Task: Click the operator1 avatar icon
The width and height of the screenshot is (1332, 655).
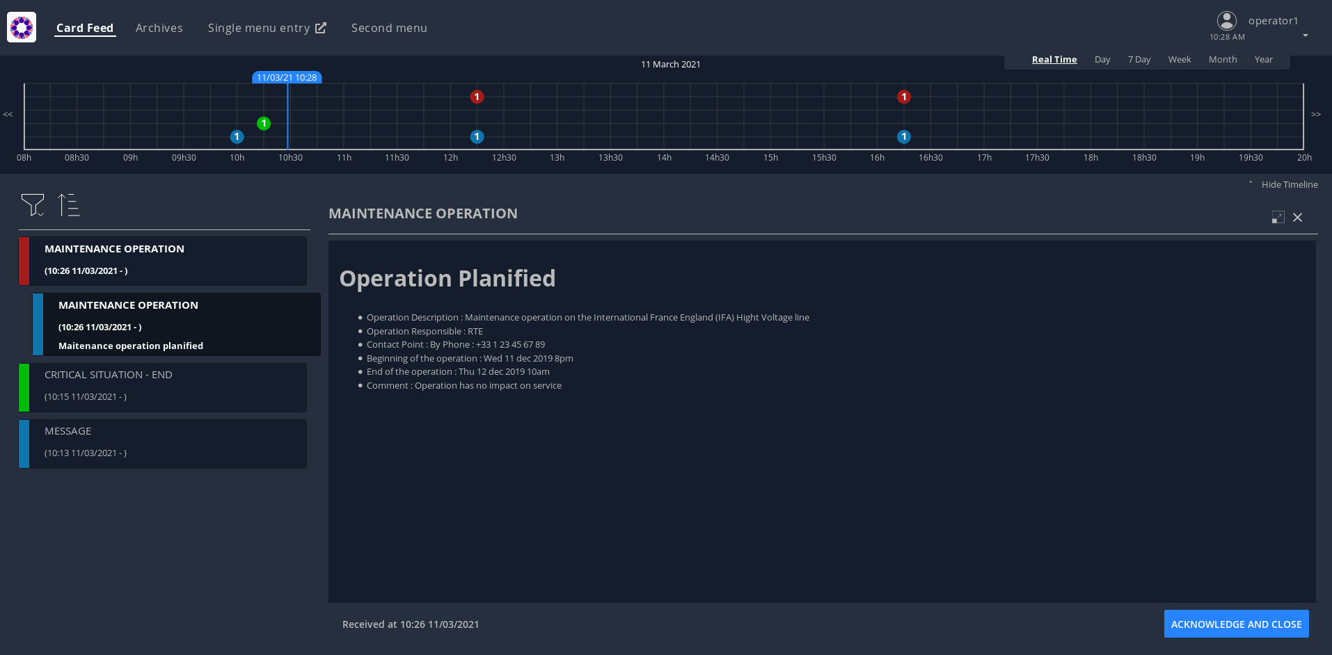Action: pyautogui.click(x=1226, y=20)
